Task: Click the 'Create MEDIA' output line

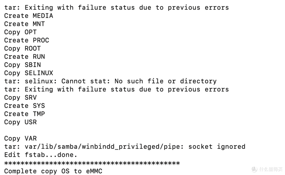Action: point(28,16)
